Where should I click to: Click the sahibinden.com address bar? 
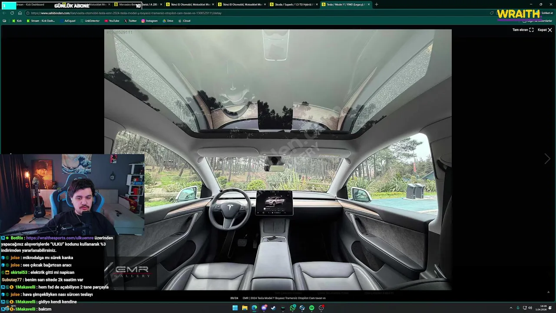pos(256,13)
